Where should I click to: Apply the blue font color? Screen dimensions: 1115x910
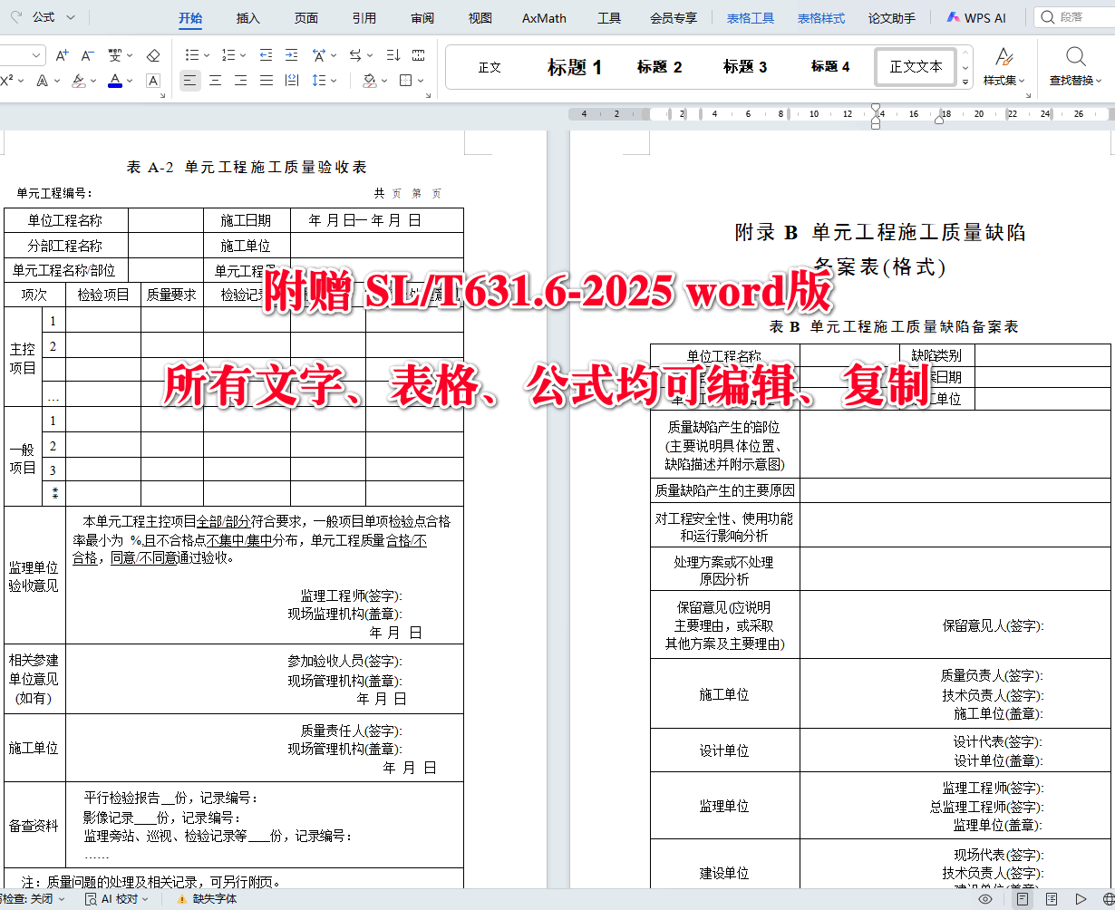coord(115,81)
